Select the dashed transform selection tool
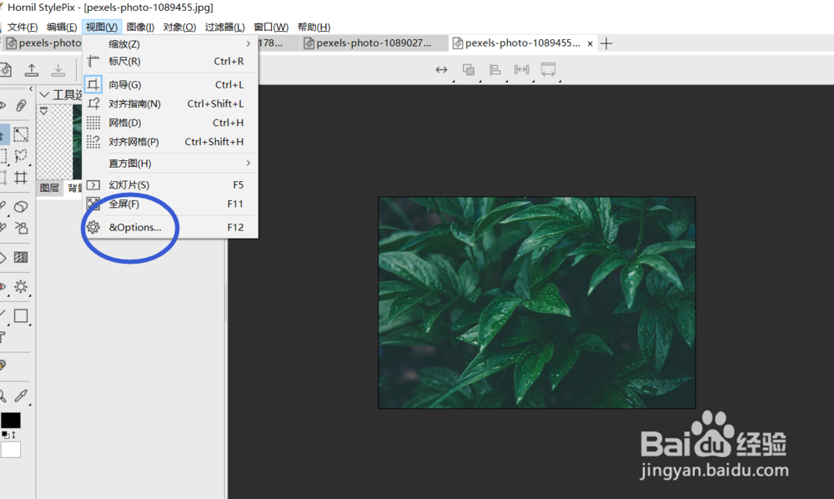Image resolution: width=834 pixels, height=499 pixels. pyautogui.click(x=21, y=134)
